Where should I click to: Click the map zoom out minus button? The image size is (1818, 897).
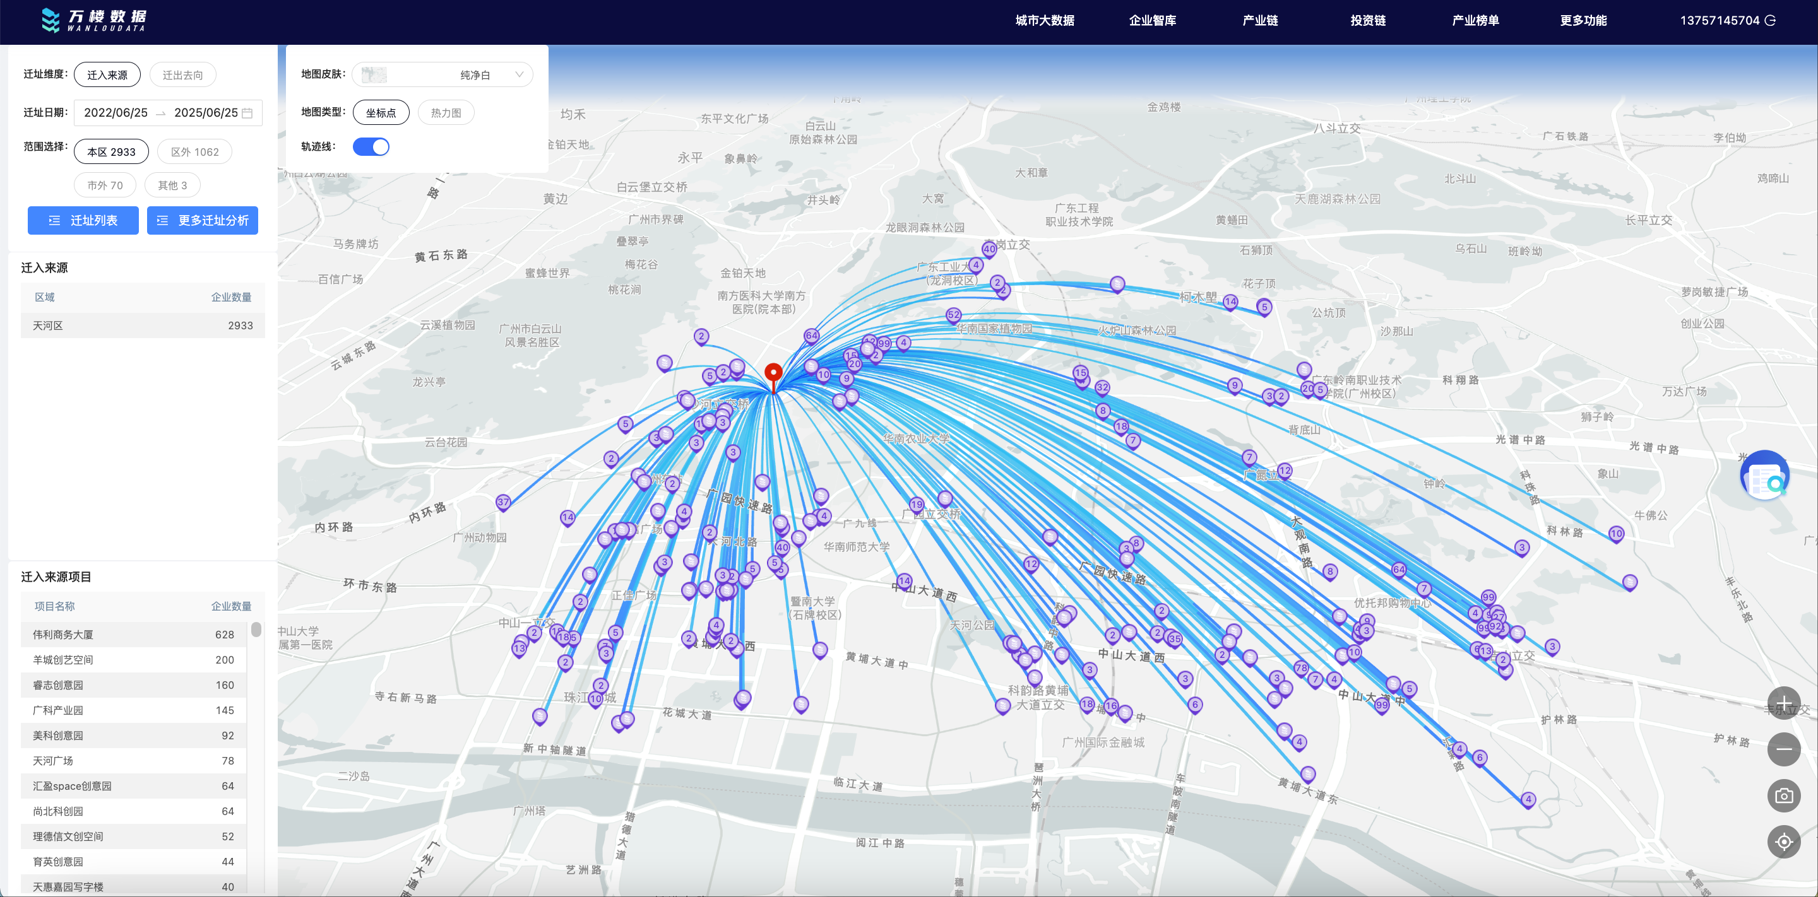click(x=1783, y=749)
